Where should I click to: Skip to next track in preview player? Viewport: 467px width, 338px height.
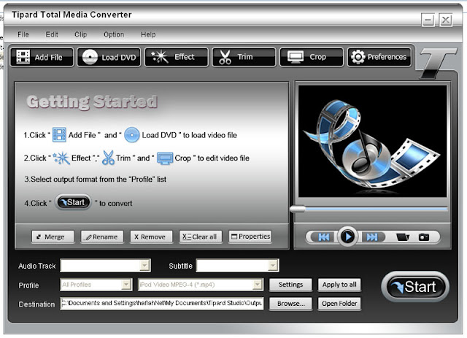[x=372, y=237]
